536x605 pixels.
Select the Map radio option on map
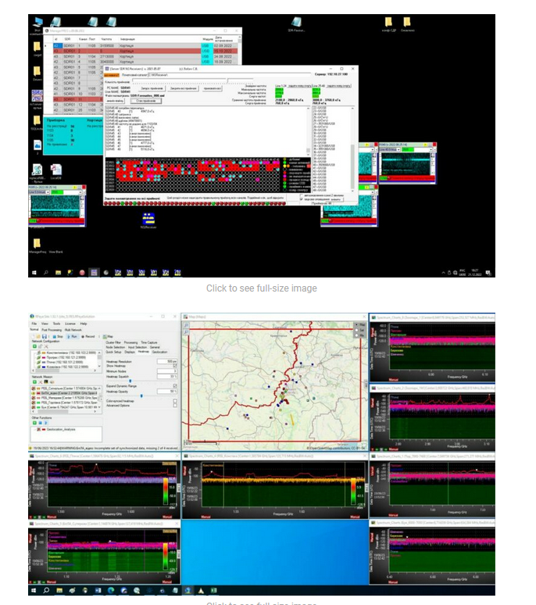click(x=357, y=325)
